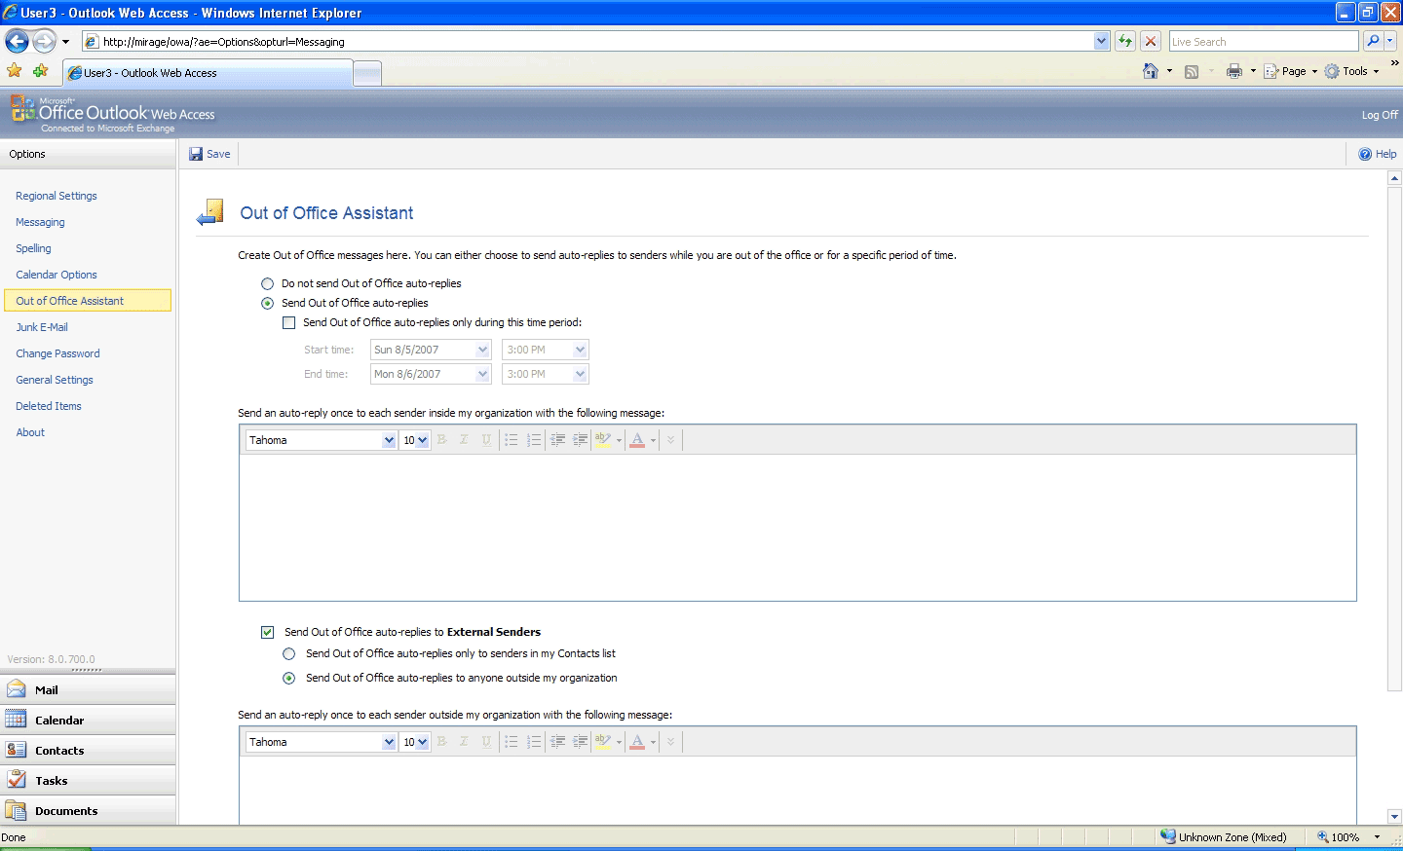Open the Contacts module in the sidebar
The image size is (1403, 851).
[x=57, y=750]
